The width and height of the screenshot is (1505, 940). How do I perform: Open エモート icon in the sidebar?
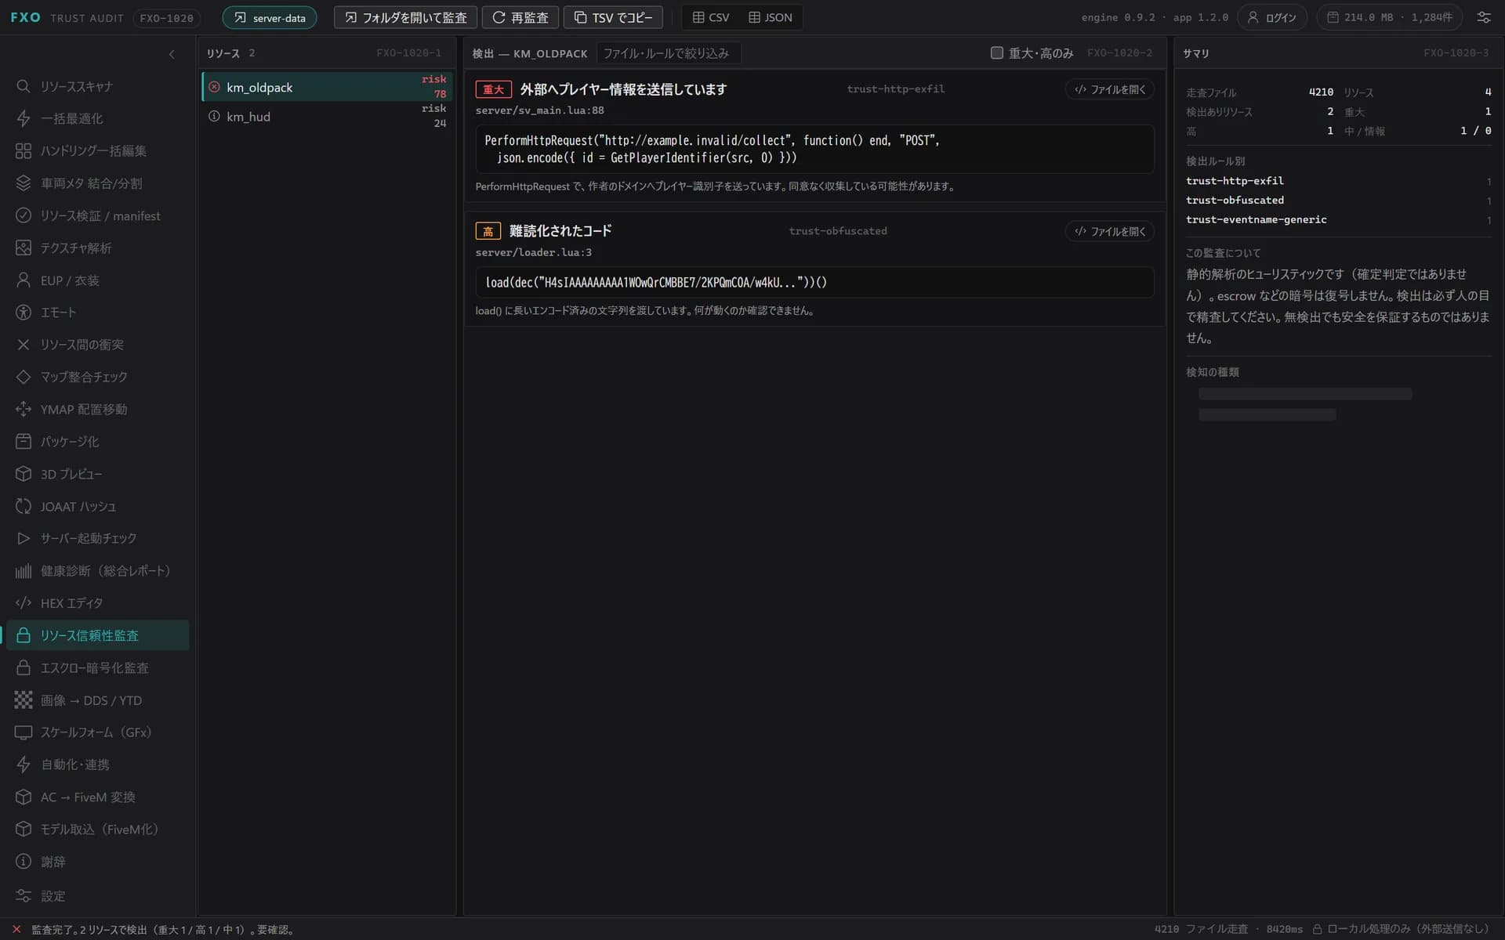click(x=24, y=313)
